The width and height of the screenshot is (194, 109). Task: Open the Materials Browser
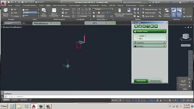pos(150,9)
